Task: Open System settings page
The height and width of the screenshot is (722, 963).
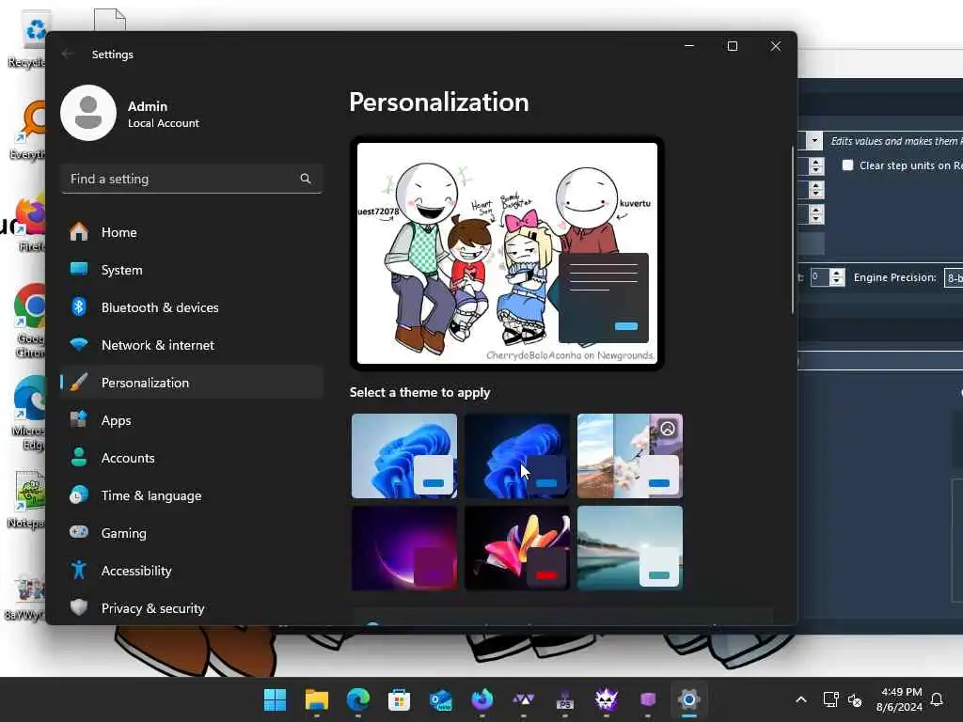Action: click(192, 270)
